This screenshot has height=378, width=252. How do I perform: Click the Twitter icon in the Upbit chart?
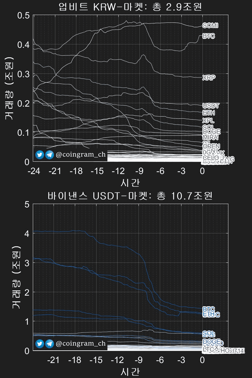[40, 155]
